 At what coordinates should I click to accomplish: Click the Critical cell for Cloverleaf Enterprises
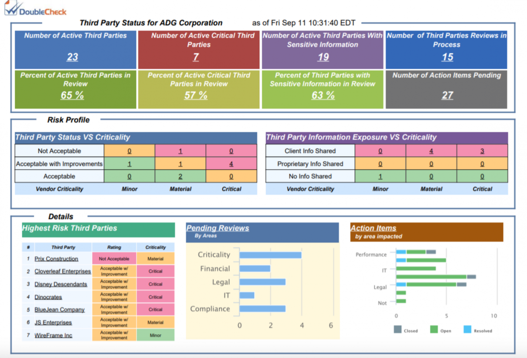click(x=155, y=271)
